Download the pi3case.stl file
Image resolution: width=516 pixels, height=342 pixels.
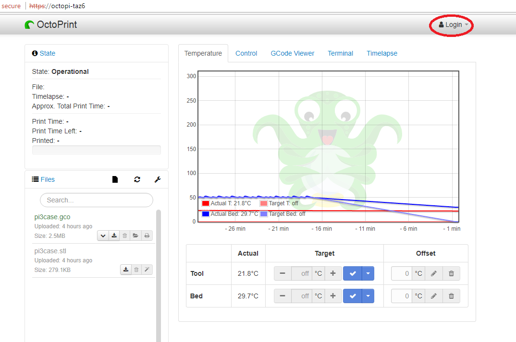[126, 270]
